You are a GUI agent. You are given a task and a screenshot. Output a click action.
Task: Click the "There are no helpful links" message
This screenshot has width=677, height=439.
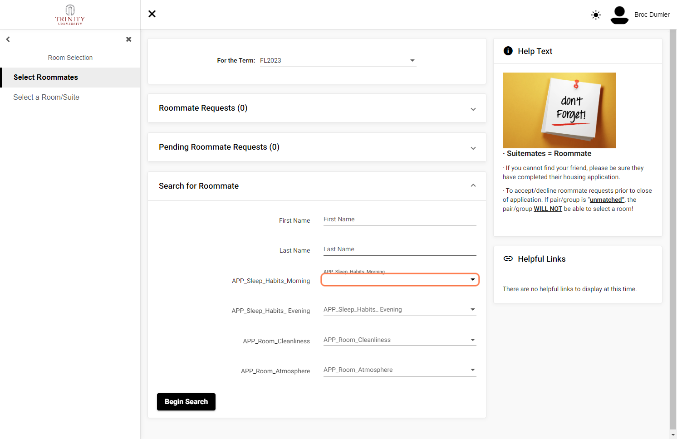(569, 289)
